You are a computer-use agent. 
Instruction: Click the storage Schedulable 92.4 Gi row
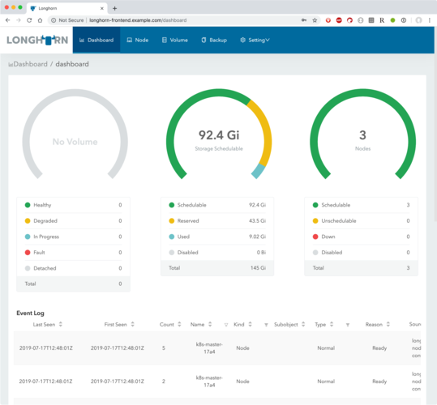click(217, 205)
